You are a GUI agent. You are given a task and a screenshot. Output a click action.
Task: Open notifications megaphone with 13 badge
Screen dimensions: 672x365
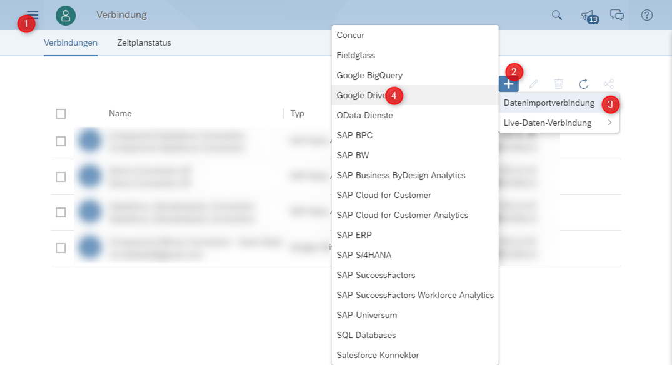589,16
